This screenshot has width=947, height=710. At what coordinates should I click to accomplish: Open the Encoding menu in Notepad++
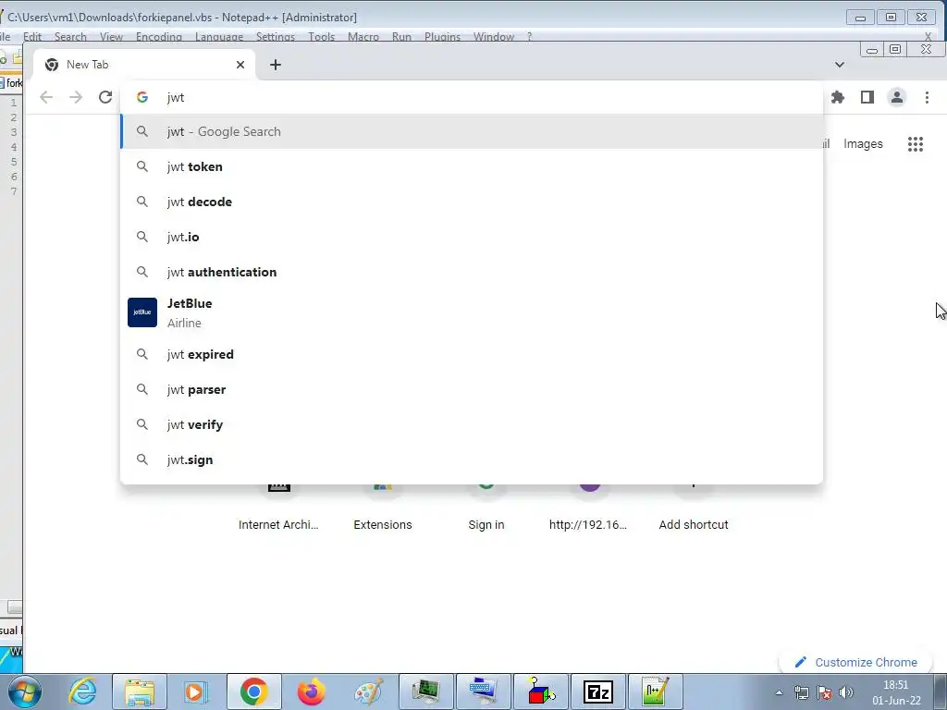pyautogui.click(x=159, y=37)
